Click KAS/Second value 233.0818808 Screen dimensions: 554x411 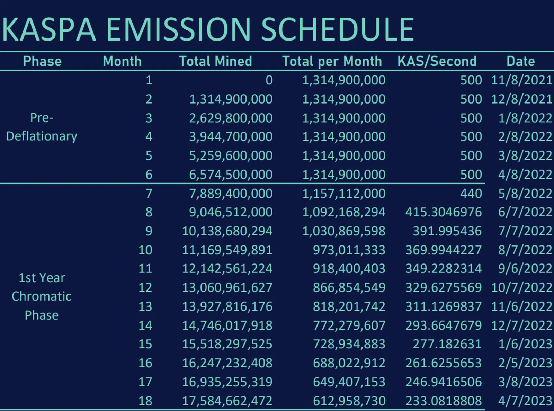pyautogui.click(x=444, y=401)
